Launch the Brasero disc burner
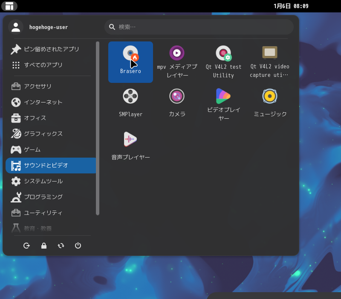The image size is (341, 299). [130, 62]
